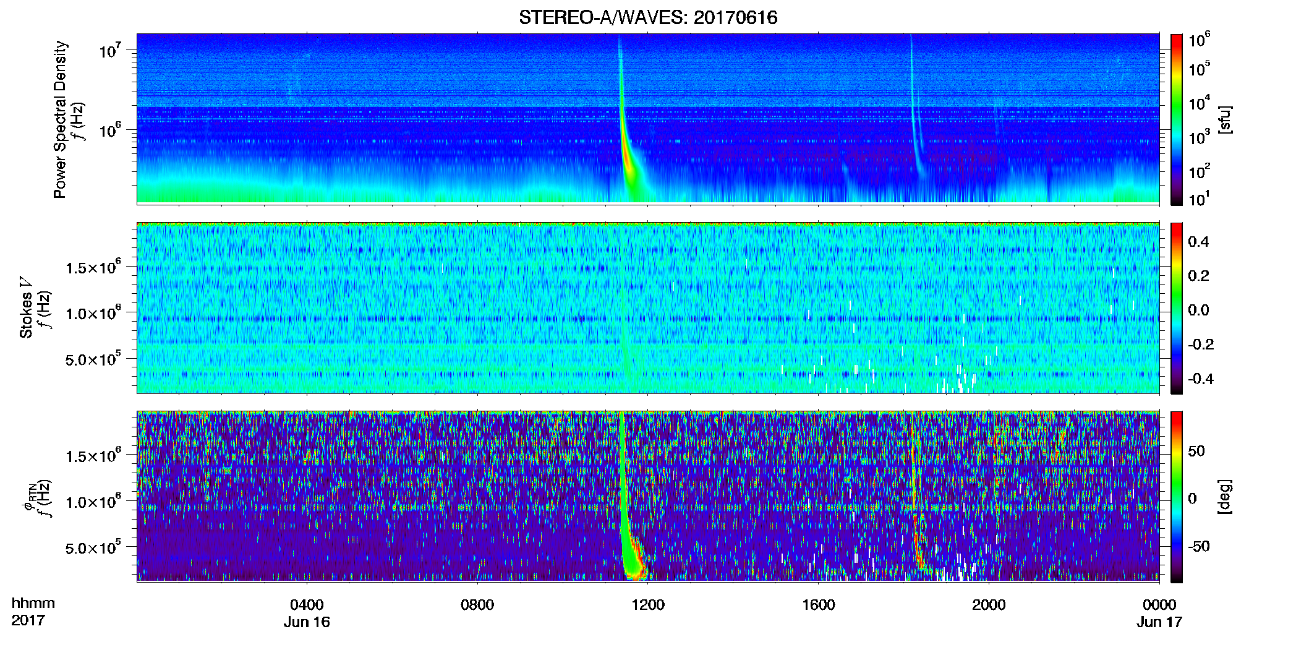
Task: Click the -50 value on degrees colorbar
Action: click(x=1199, y=546)
